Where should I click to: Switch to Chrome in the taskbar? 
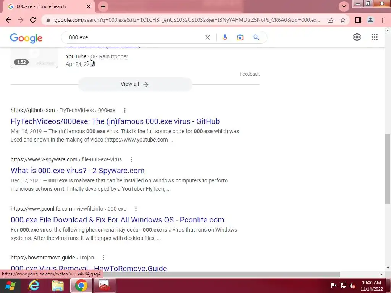[81, 285]
